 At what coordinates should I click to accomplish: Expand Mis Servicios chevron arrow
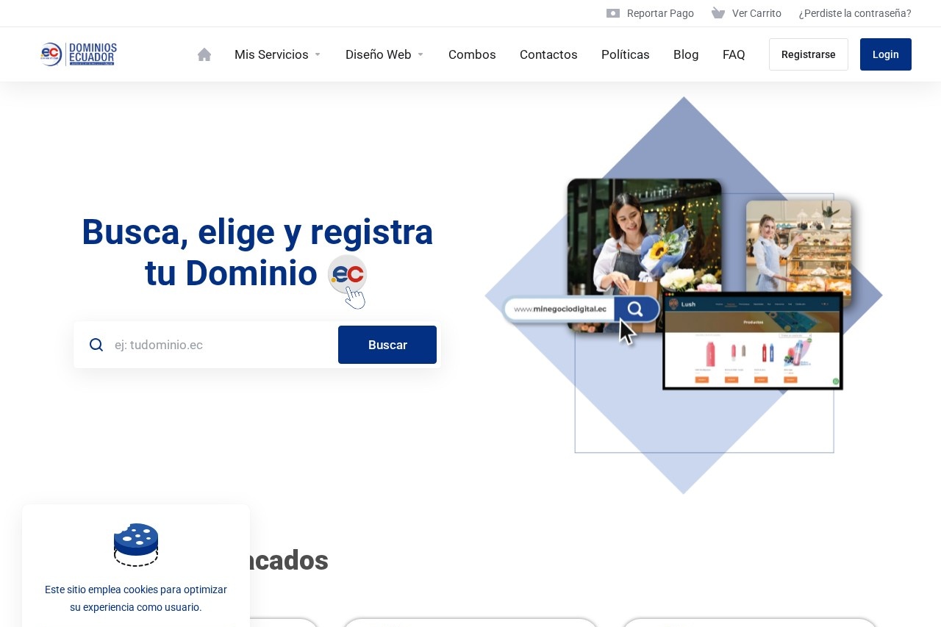click(x=318, y=54)
